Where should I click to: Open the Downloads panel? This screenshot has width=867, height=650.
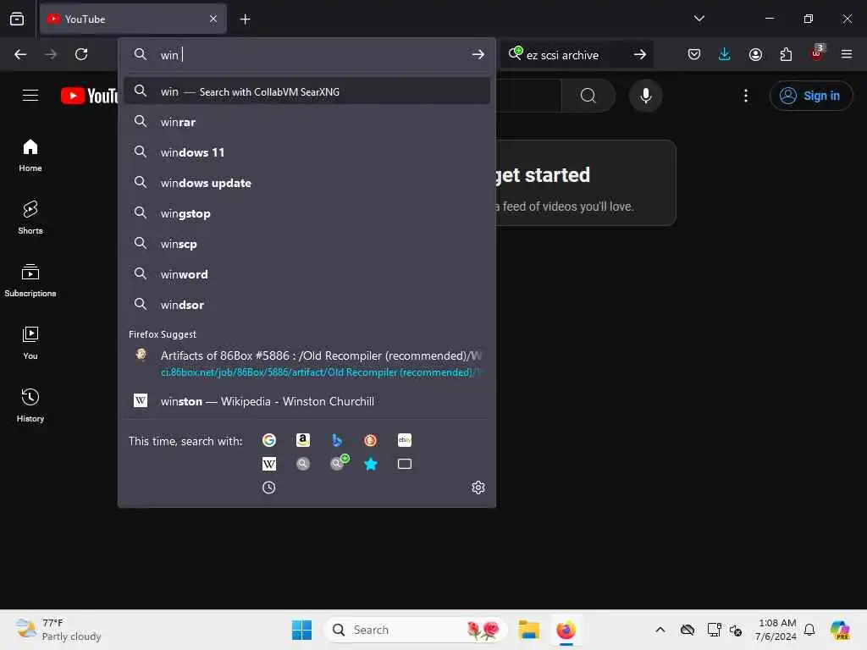pos(725,54)
